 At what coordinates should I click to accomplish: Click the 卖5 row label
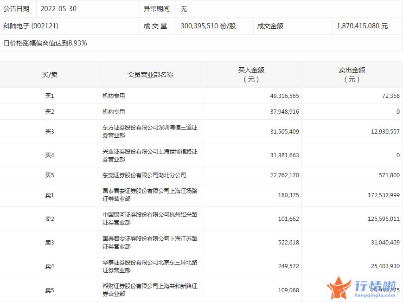pyautogui.click(x=50, y=290)
